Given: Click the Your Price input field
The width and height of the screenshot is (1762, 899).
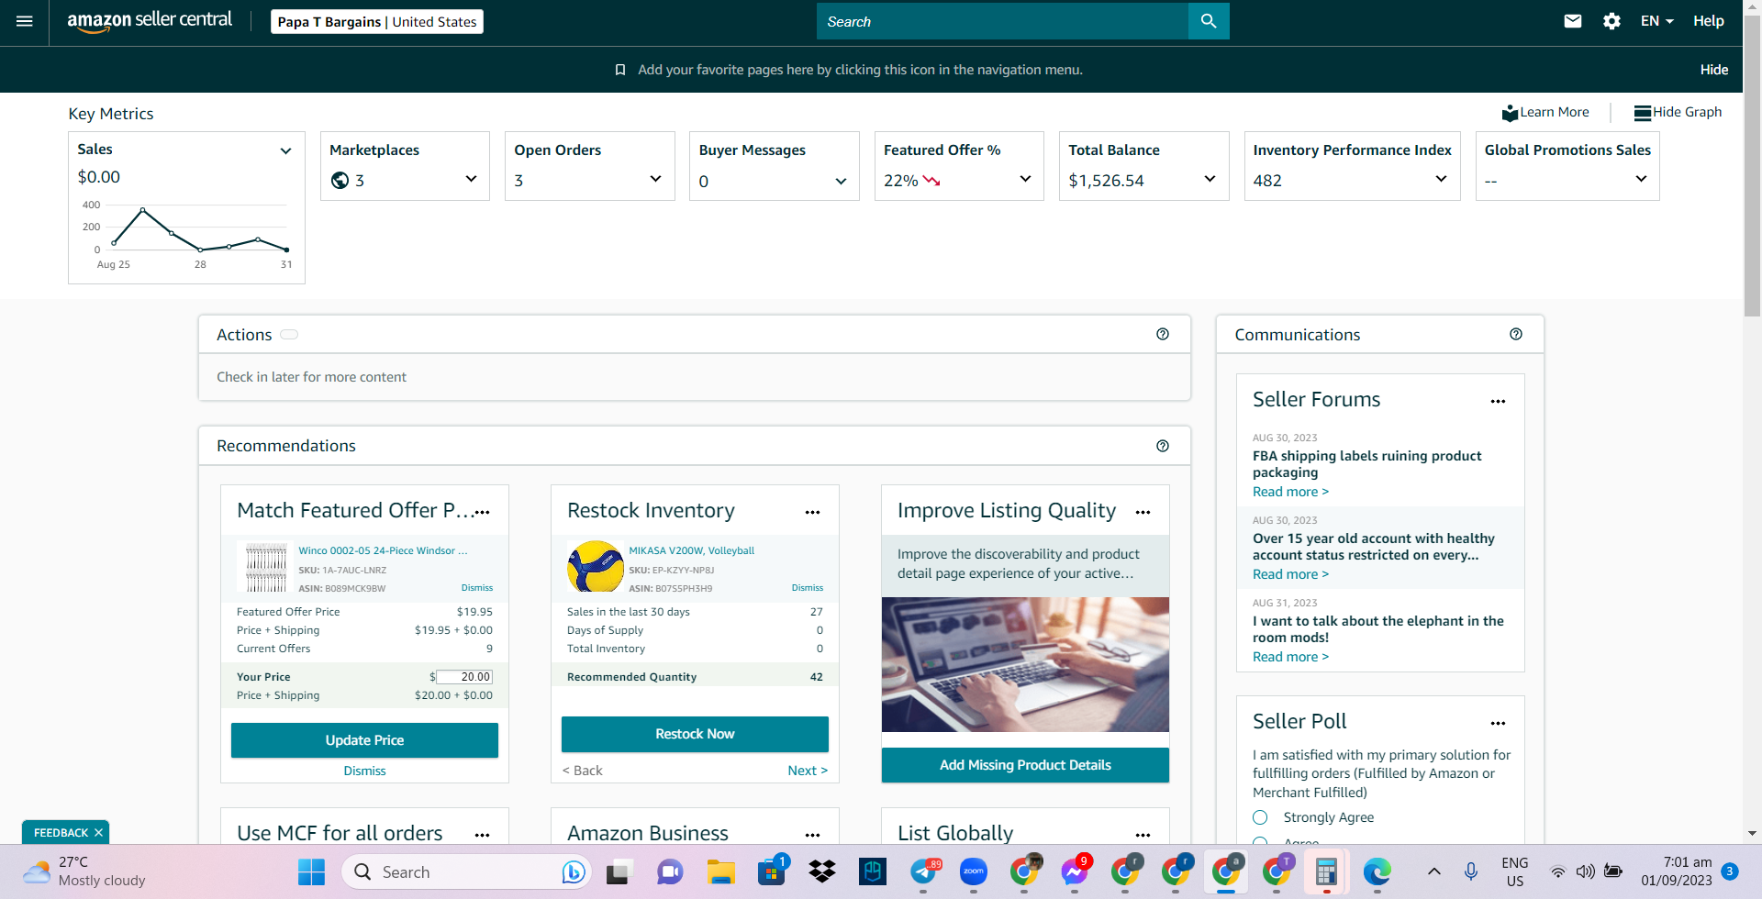Looking at the screenshot, I should [464, 677].
